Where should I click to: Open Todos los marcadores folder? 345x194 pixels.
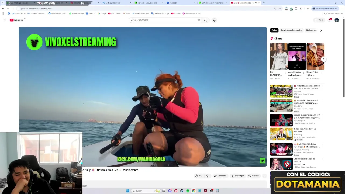(x=334, y=13)
